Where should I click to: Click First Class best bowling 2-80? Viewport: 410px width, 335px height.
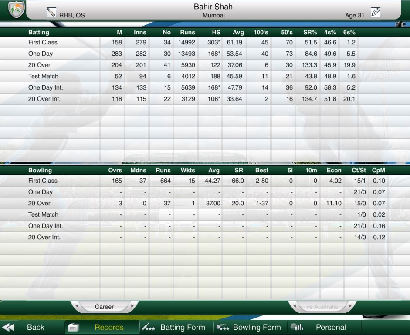[262, 181]
